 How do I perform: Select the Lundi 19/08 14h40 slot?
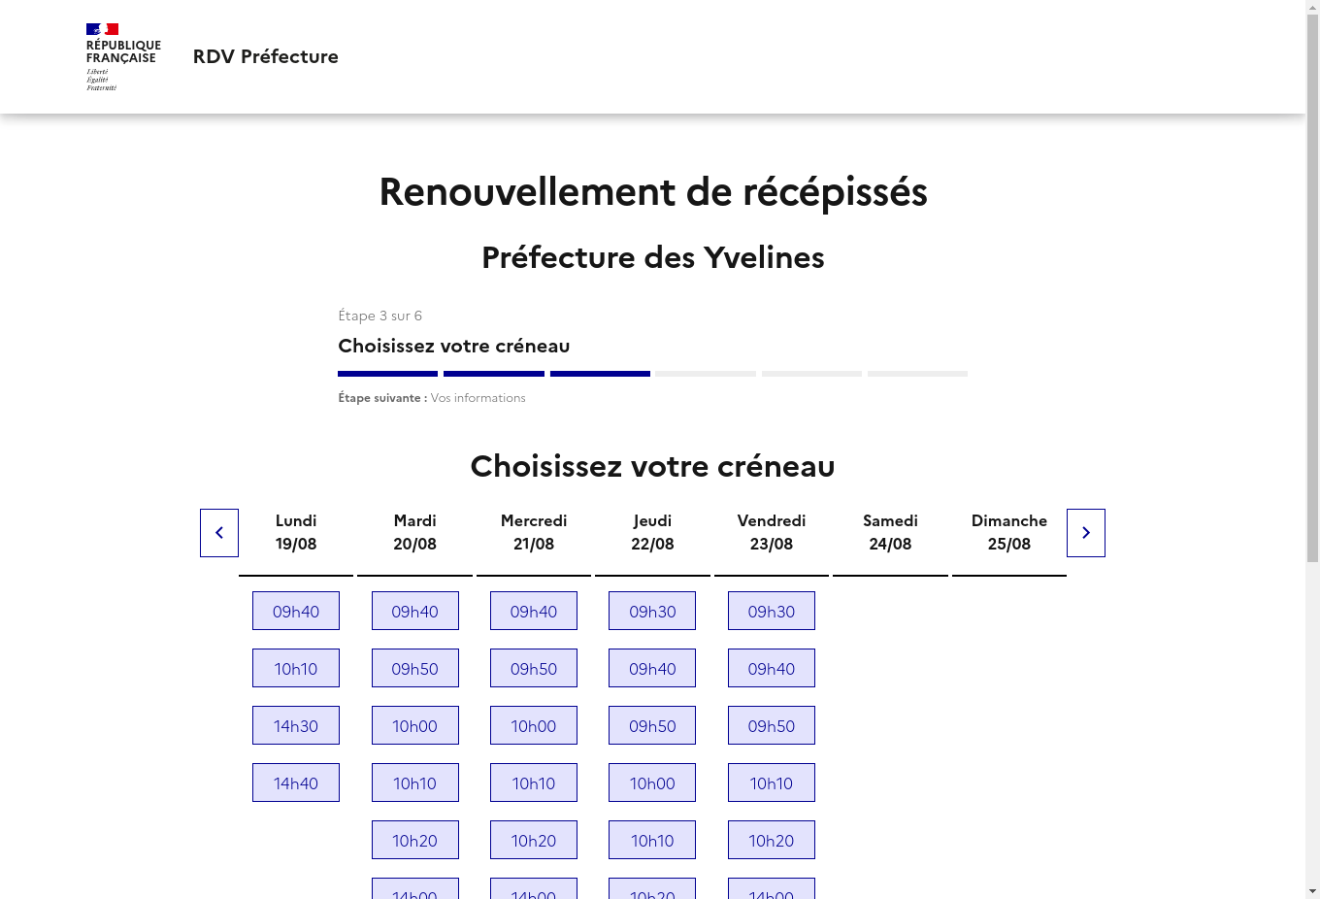tap(296, 782)
